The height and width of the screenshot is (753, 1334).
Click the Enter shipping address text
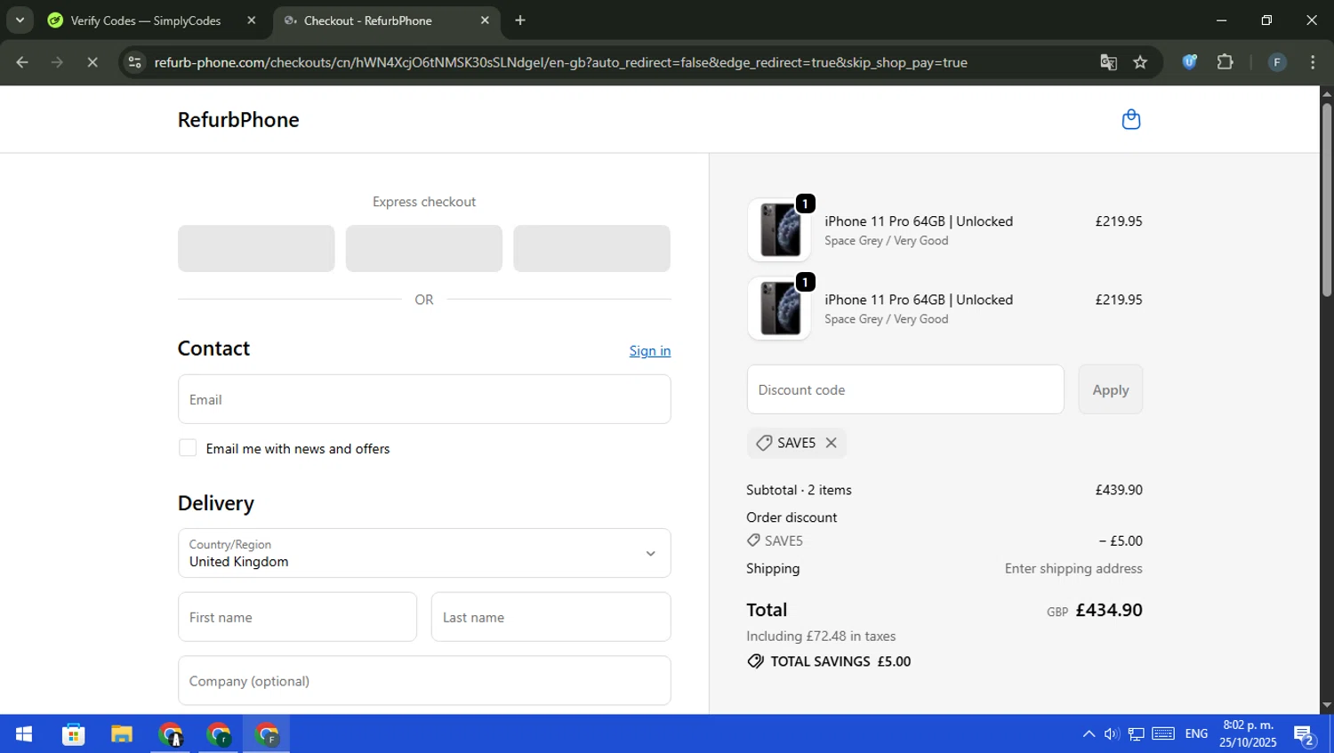coord(1073,569)
